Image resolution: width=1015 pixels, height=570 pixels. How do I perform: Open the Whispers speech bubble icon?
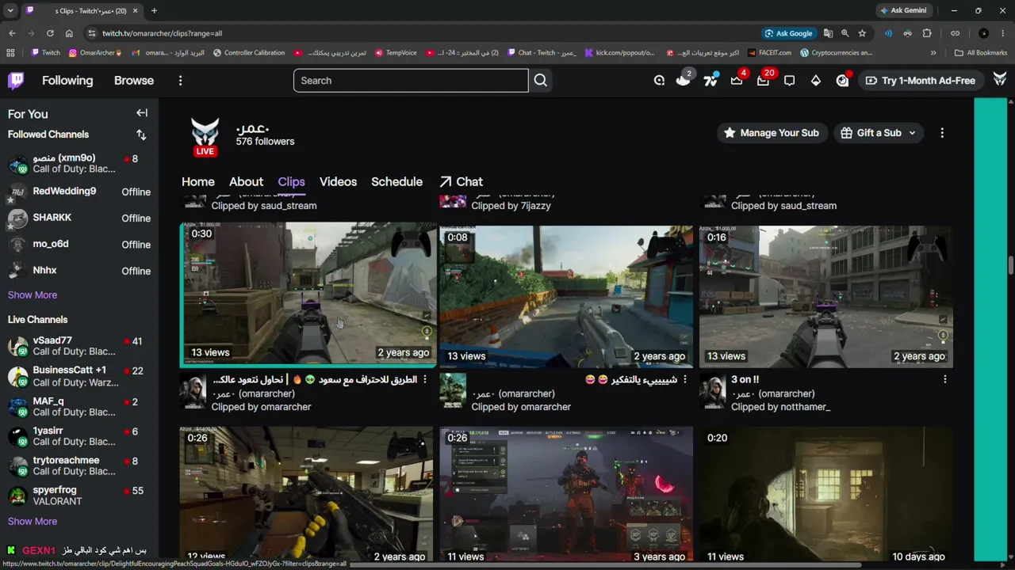click(x=789, y=80)
